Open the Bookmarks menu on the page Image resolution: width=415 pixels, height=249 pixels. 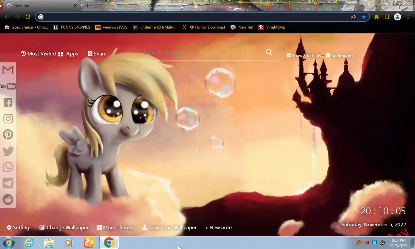pyautogui.click(x=340, y=56)
